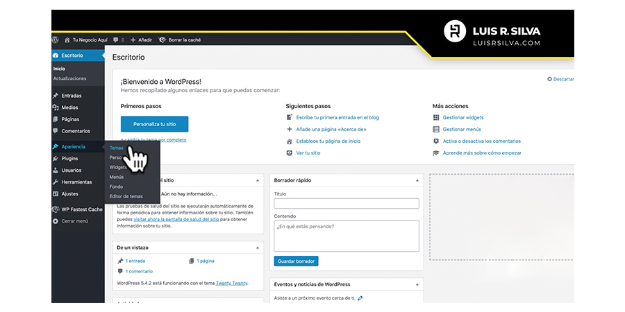Image resolution: width=625 pixels, height=312 pixels.
Task: Open Editor de temas submenu item
Action: click(x=126, y=196)
